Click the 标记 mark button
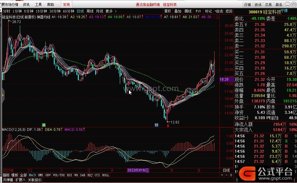The height and width of the screenshot is (183, 297). pos(208,11)
